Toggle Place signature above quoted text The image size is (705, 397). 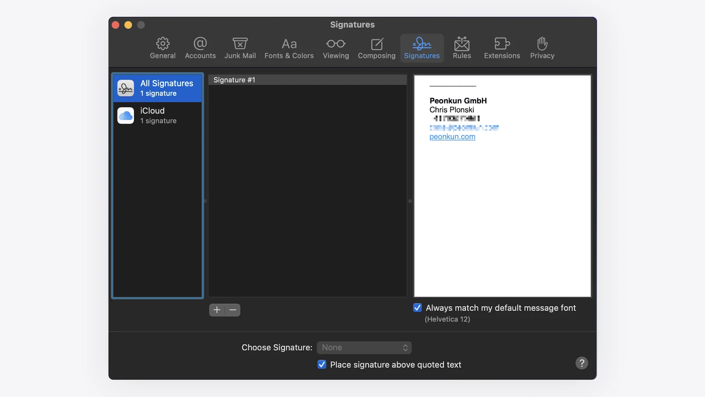pos(322,365)
